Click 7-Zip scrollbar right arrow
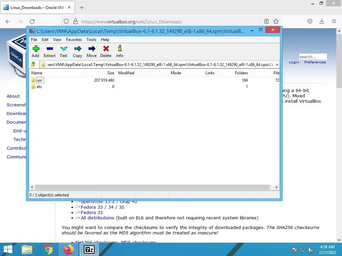This screenshot has height=256, width=342. (x=276, y=187)
